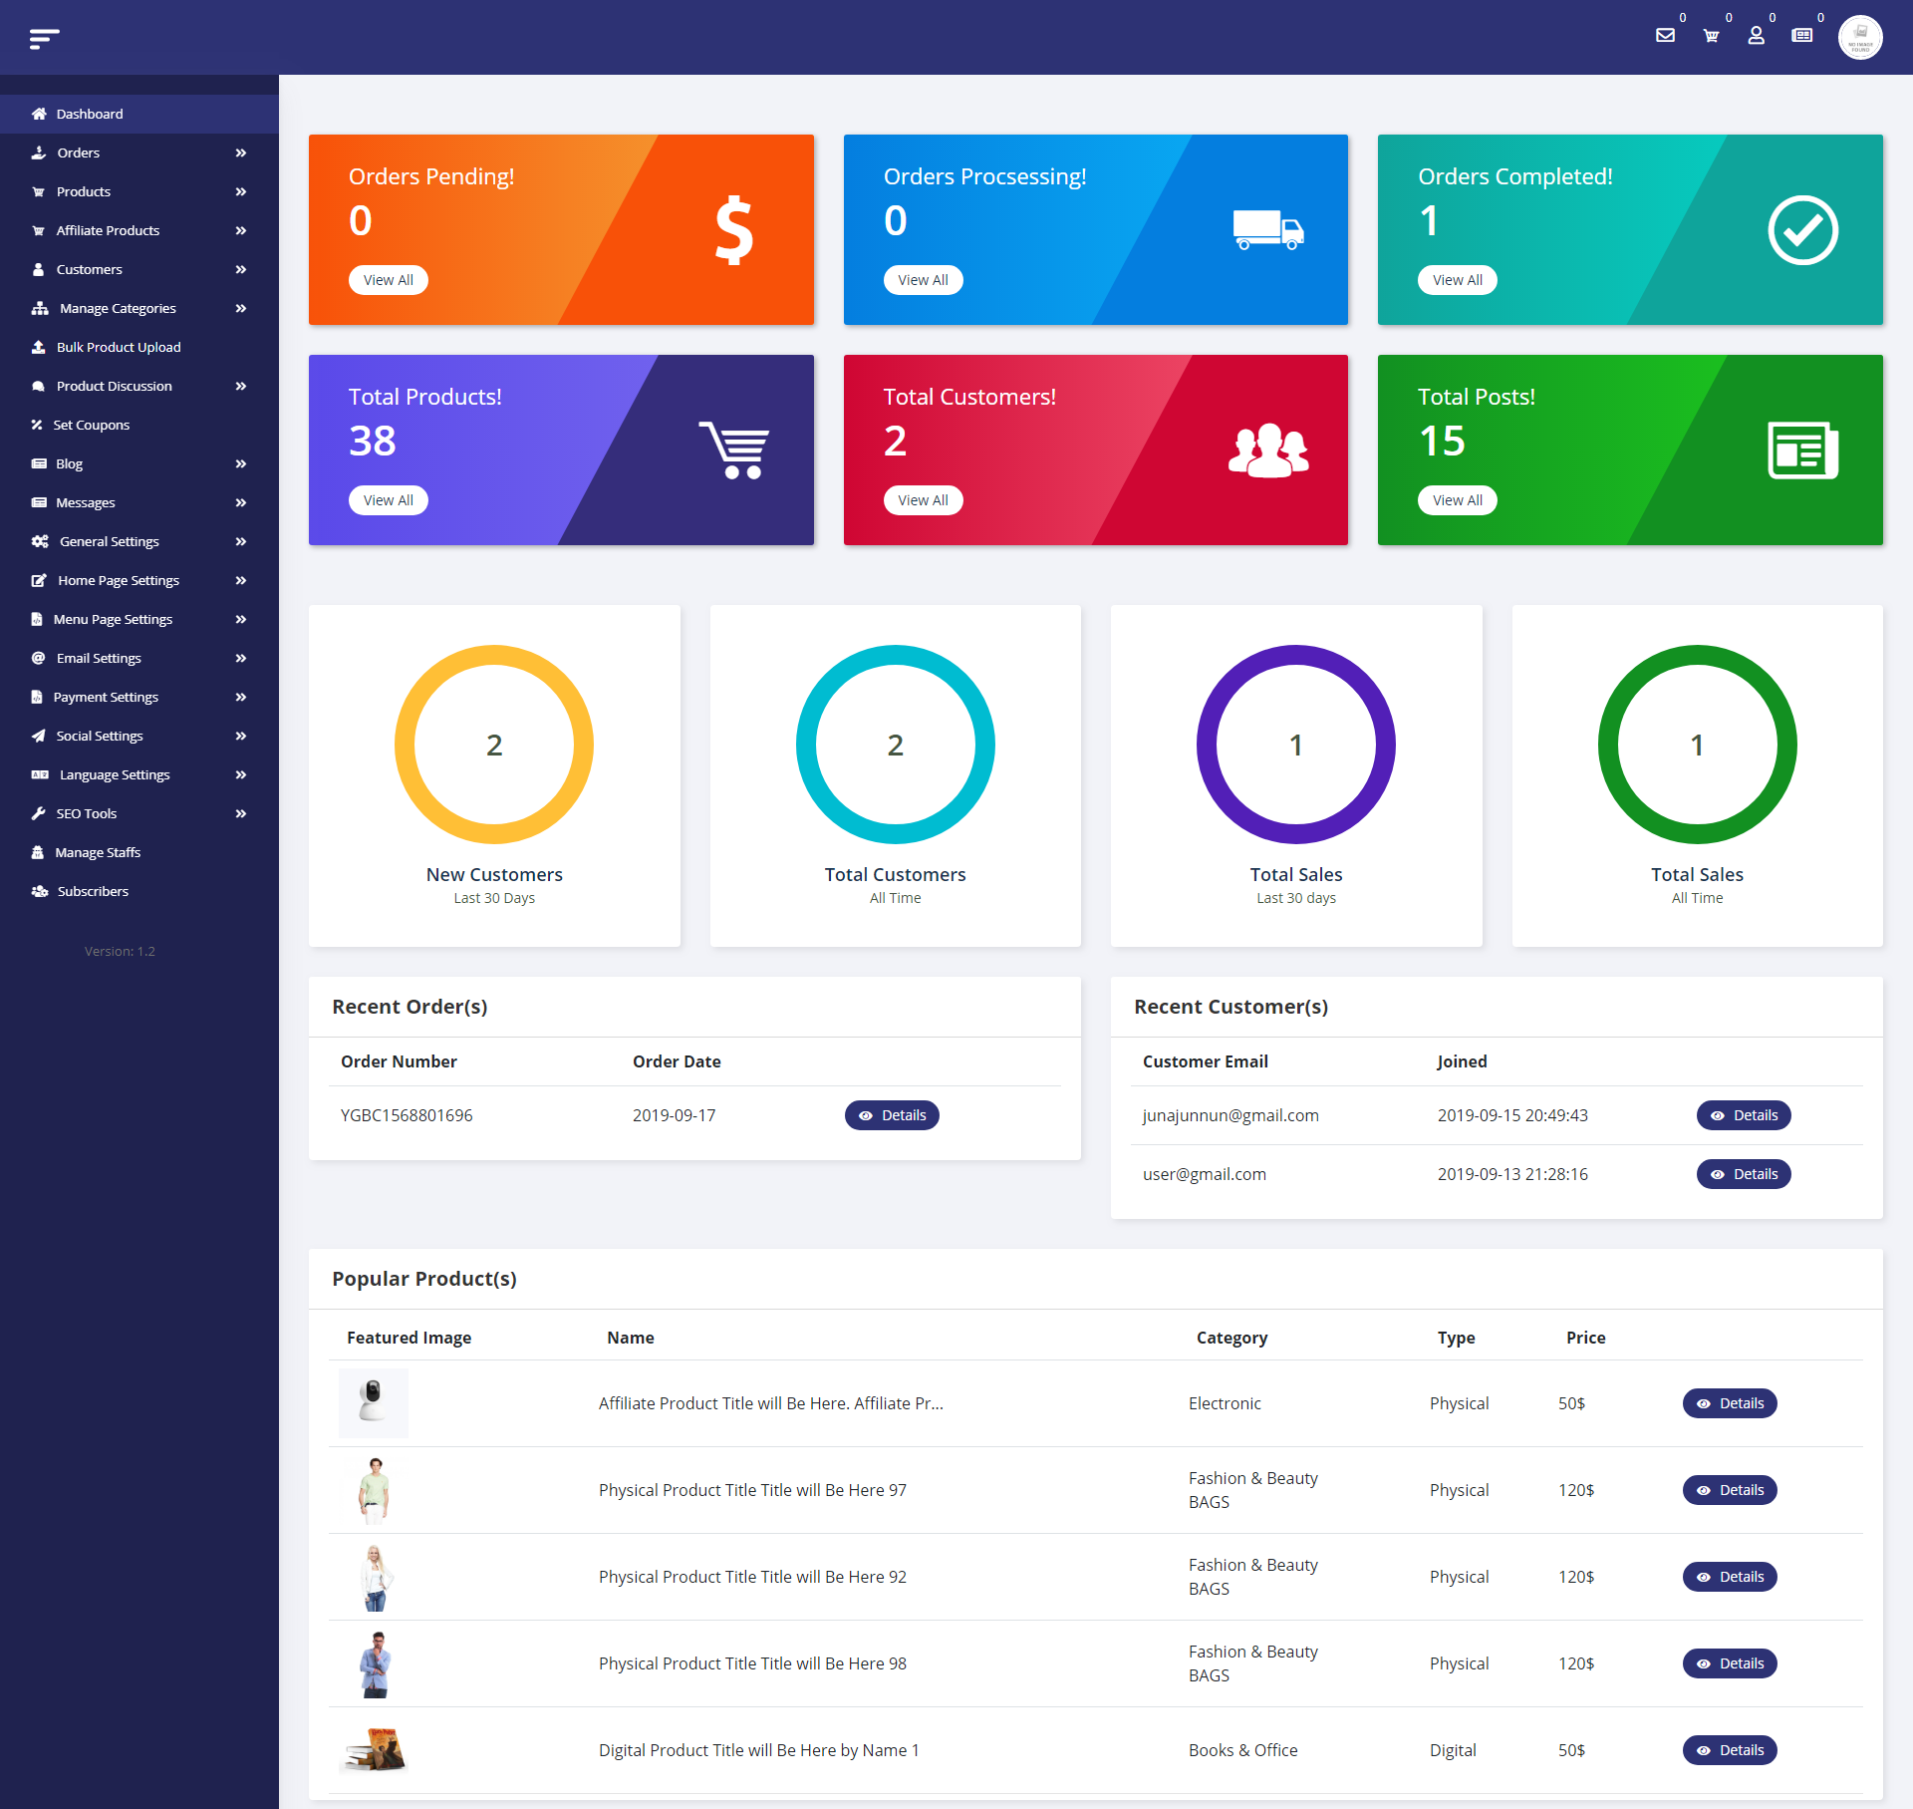Open the round profile avatar in header

(1859, 38)
